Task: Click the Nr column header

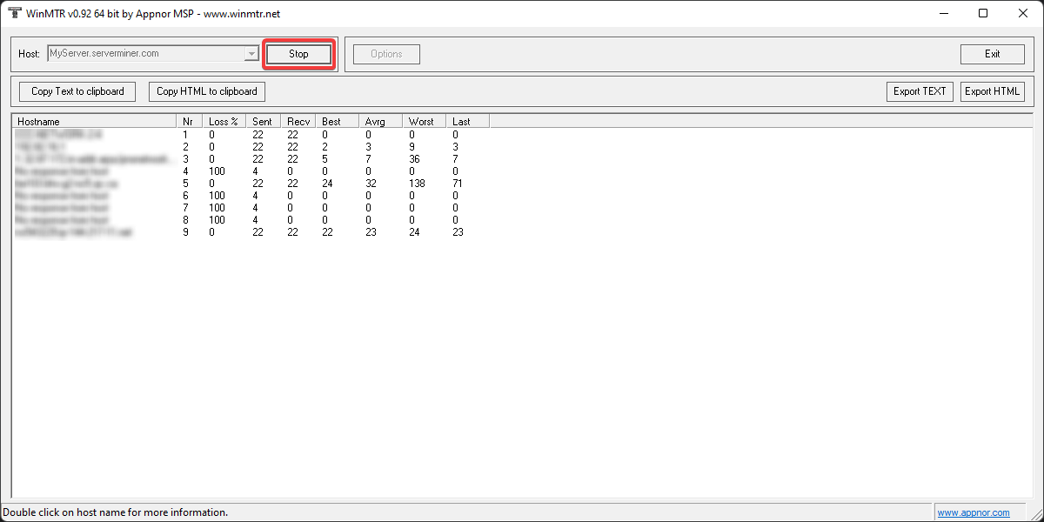Action: coord(189,122)
